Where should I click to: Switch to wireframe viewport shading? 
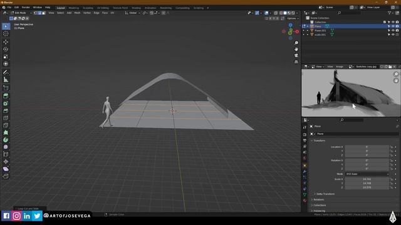click(x=281, y=12)
